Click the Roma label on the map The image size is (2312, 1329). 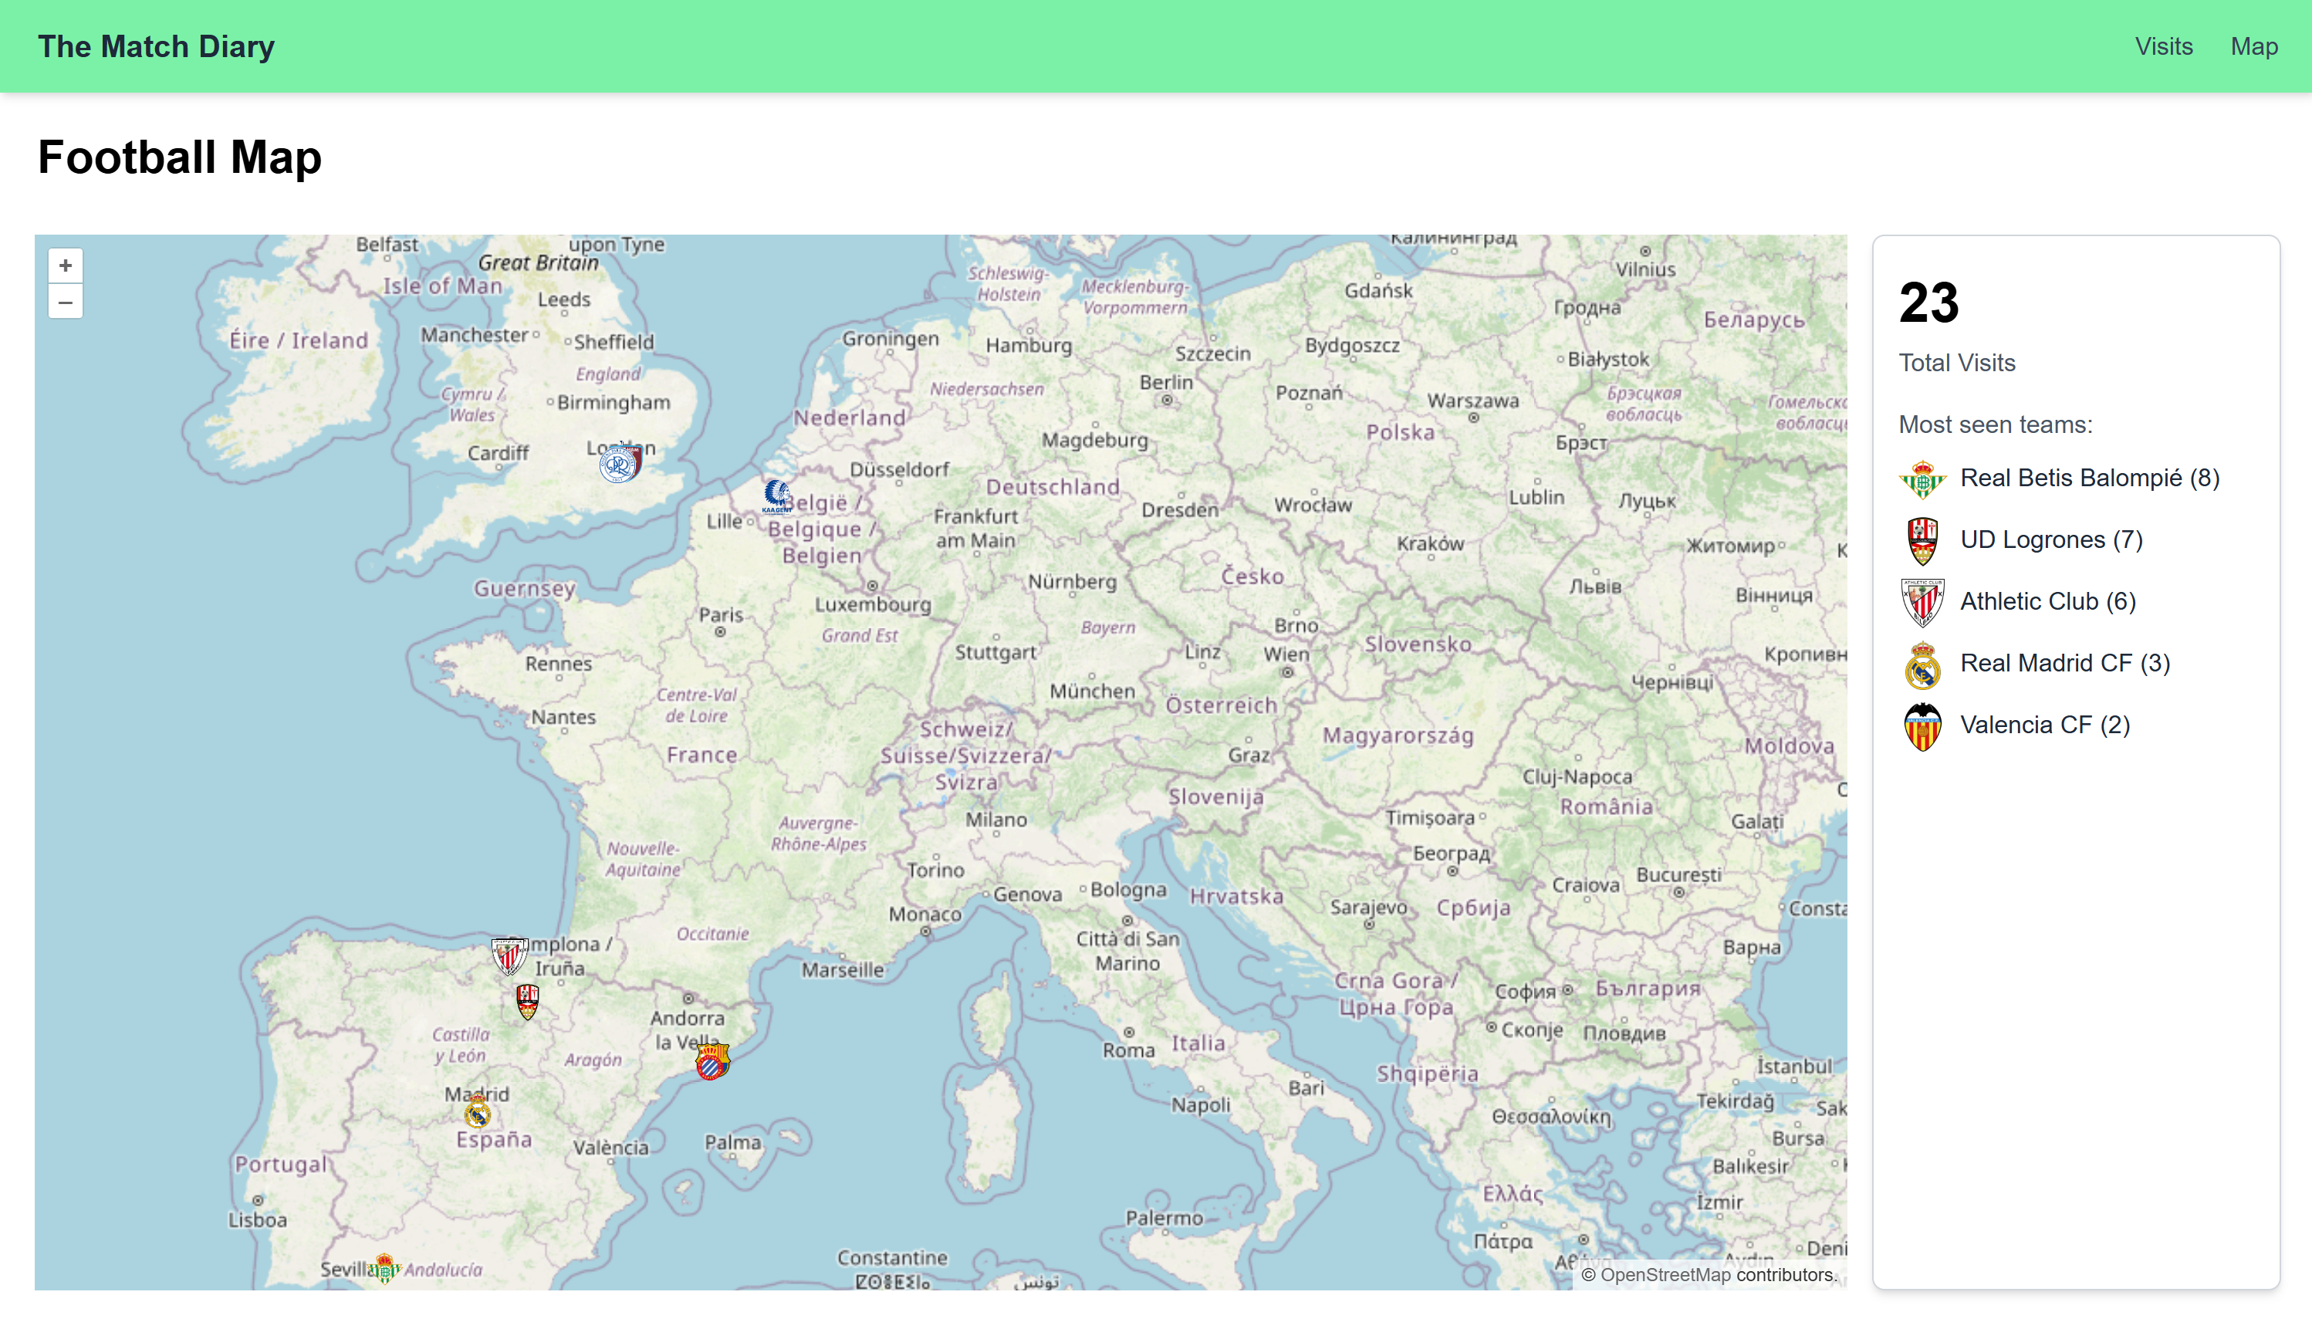click(1127, 1050)
